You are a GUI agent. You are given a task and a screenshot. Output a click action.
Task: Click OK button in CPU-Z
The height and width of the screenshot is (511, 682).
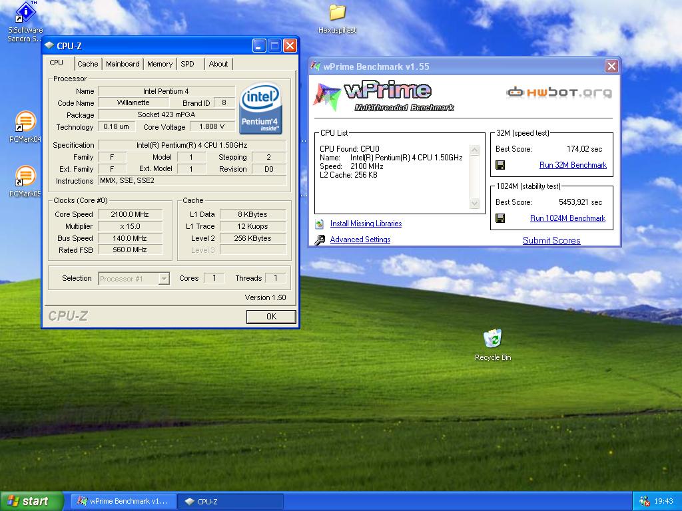click(272, 316)
